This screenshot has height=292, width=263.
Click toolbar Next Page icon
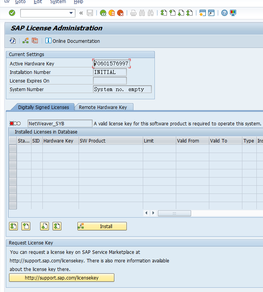click(x=181, y=13)
